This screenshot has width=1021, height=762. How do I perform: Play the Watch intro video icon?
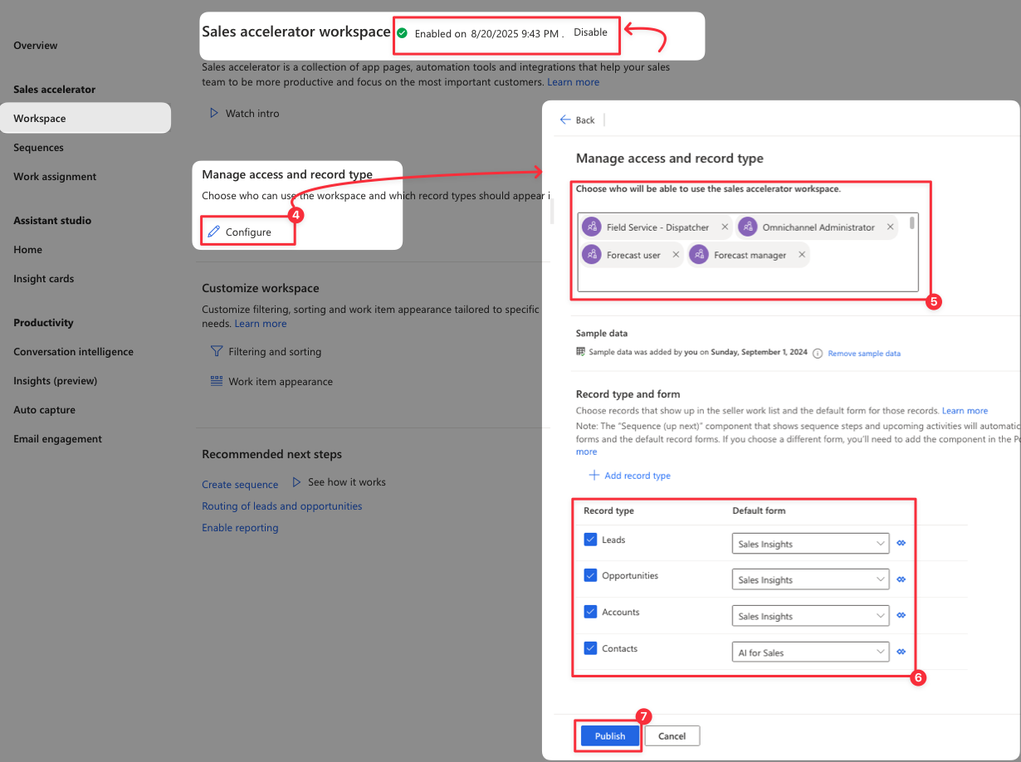click(213, 113)
